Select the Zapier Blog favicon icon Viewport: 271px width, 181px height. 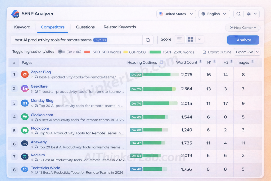click(25, 74)
